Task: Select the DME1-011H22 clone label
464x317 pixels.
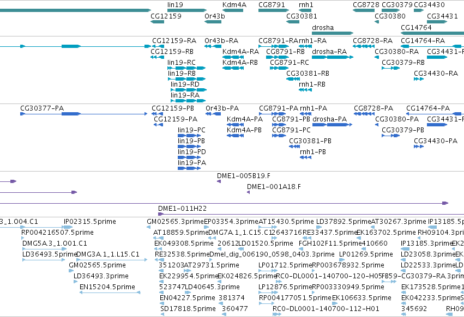Action: click(182, 209)
